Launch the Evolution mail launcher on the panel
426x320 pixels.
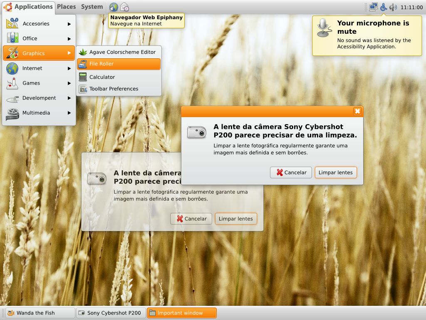125,7
